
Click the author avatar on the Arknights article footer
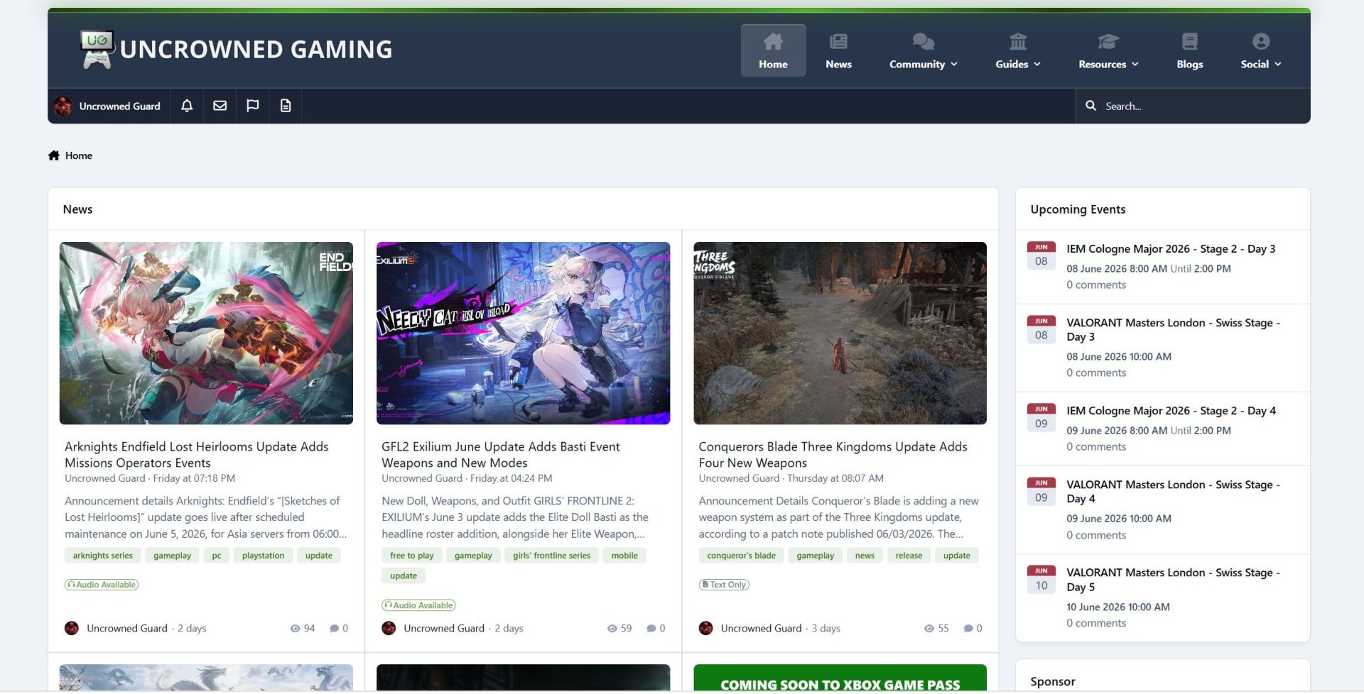point(72,629)
